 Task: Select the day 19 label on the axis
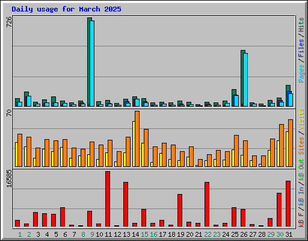180,234
